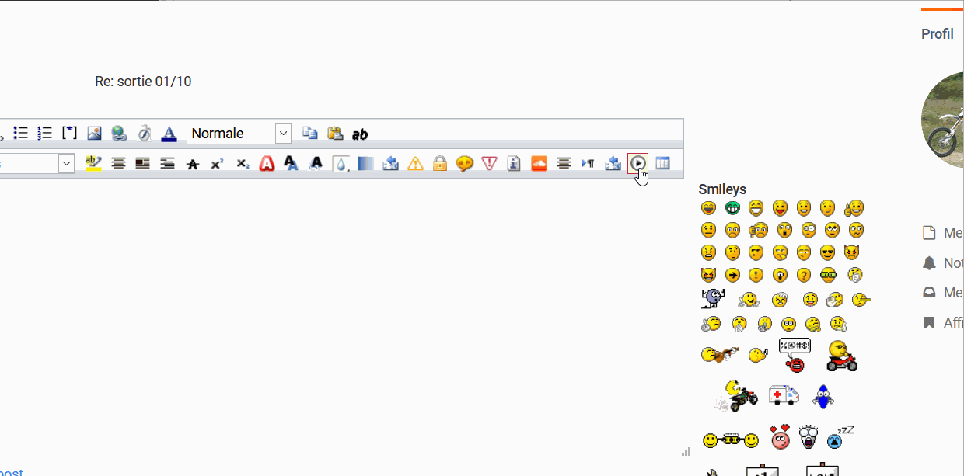The height and width of the screenshot is (476, 964).
Task: Click the padlock toolbar icon
Action: pyautogui.click(x=440, y=163)
